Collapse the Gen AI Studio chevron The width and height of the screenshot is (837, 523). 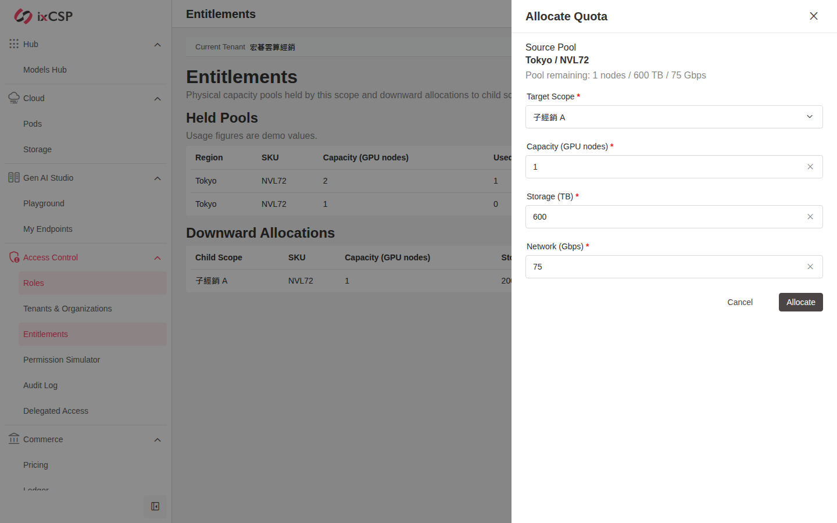pos(158,178)
